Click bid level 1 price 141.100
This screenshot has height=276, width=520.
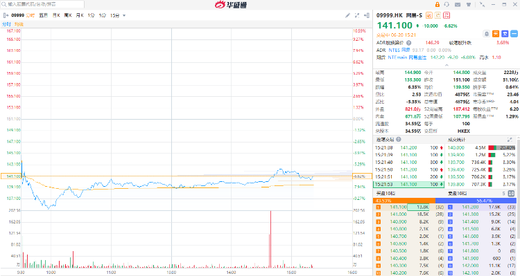tap(398, 207)
